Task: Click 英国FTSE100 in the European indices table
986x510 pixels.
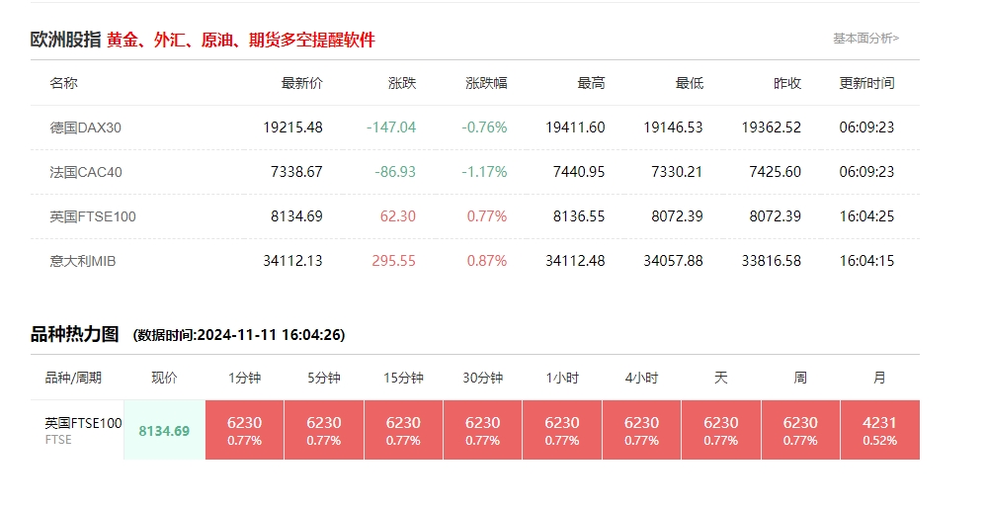Action: point(93,216)
